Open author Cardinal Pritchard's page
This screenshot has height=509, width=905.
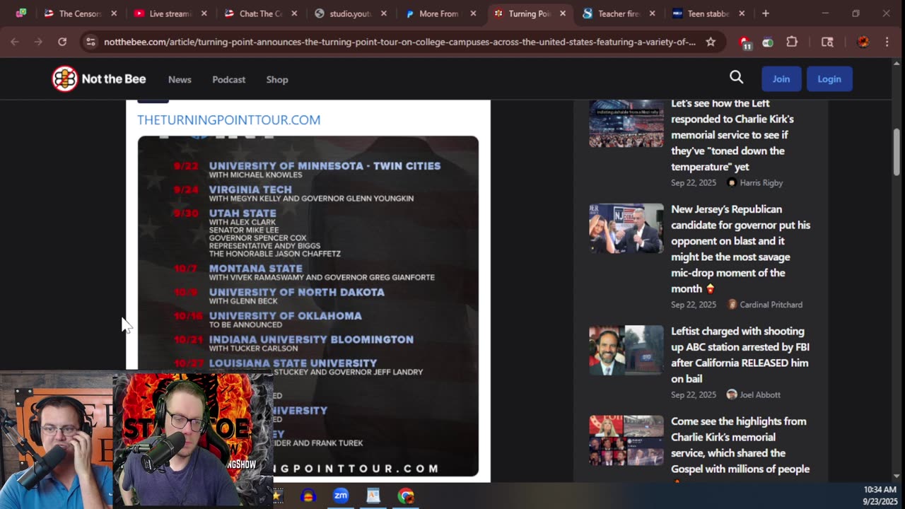(x=771, y=305)
